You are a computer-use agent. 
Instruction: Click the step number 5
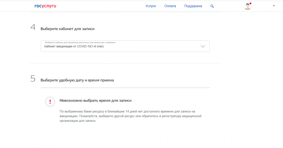point(33,79)
